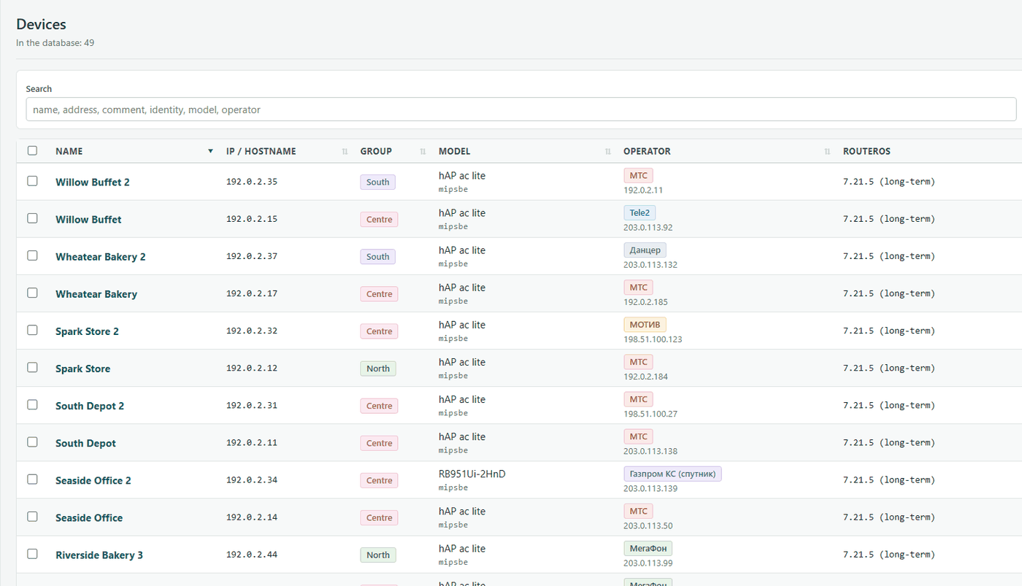Image resolution: width=1022 pixels, height=586 pixels.
Task: Open the Willow Buffet device link
Action: [88, 220]
